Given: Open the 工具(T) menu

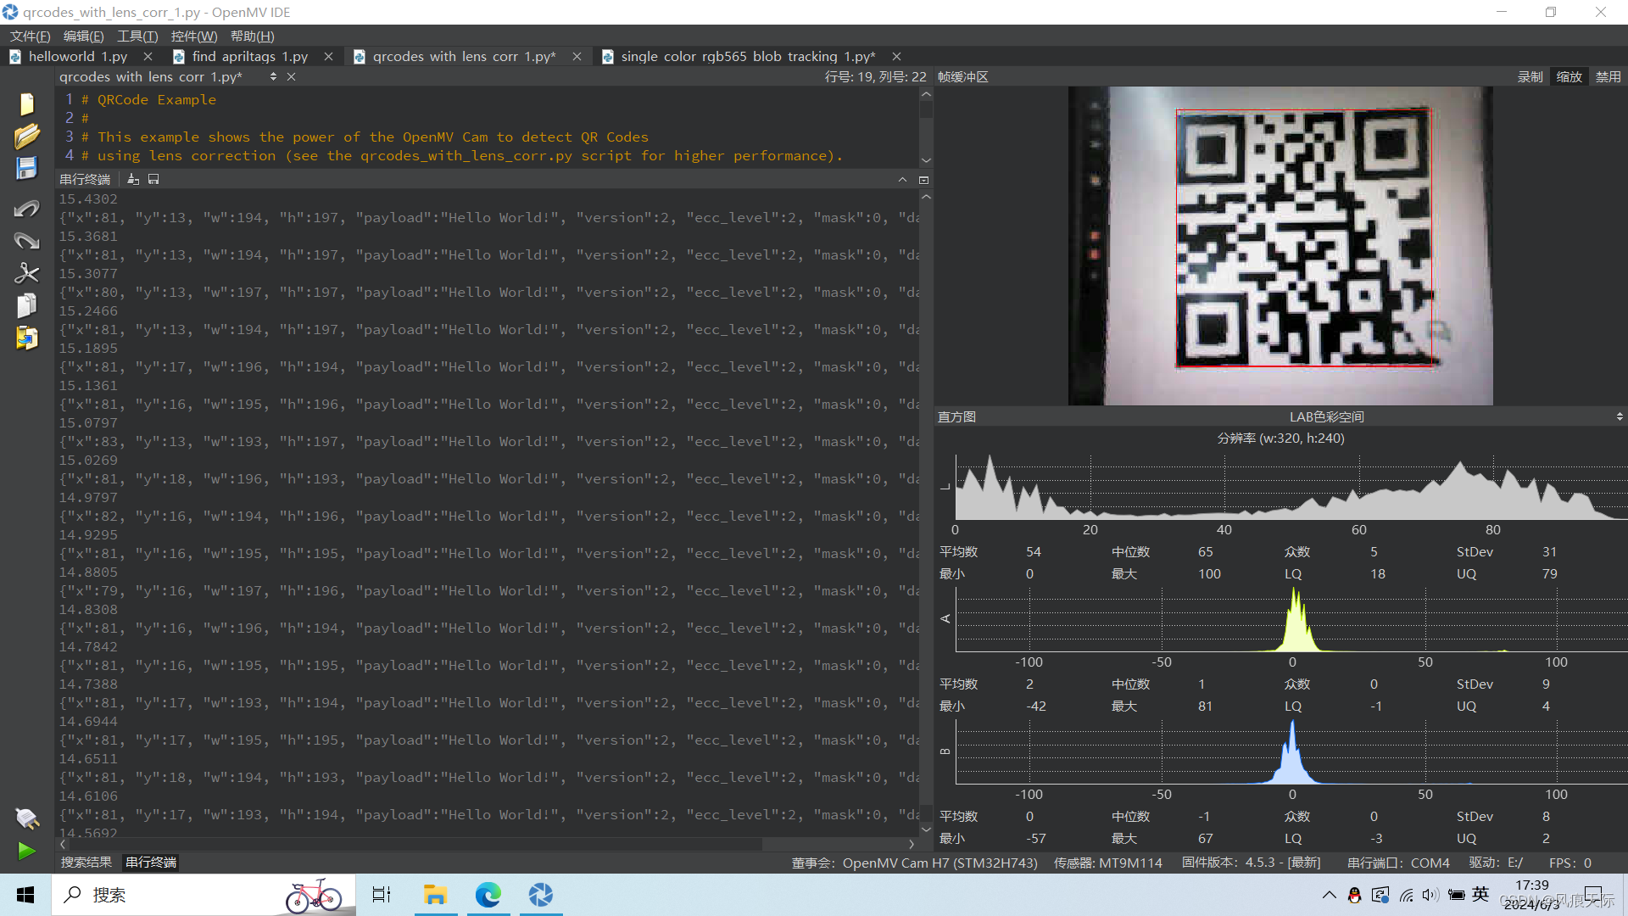Looking at the screenshot, I should (x=137, y=36).
